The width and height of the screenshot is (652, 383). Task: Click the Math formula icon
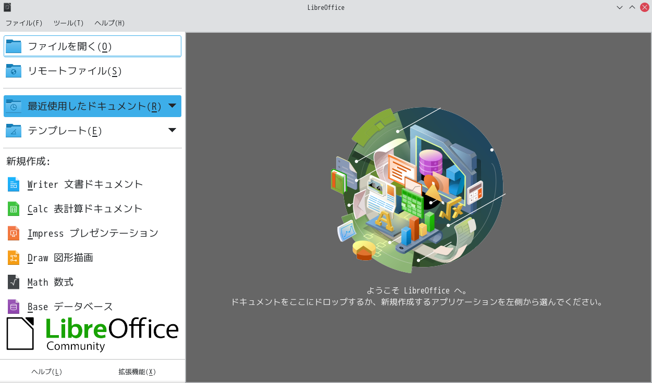14,282
